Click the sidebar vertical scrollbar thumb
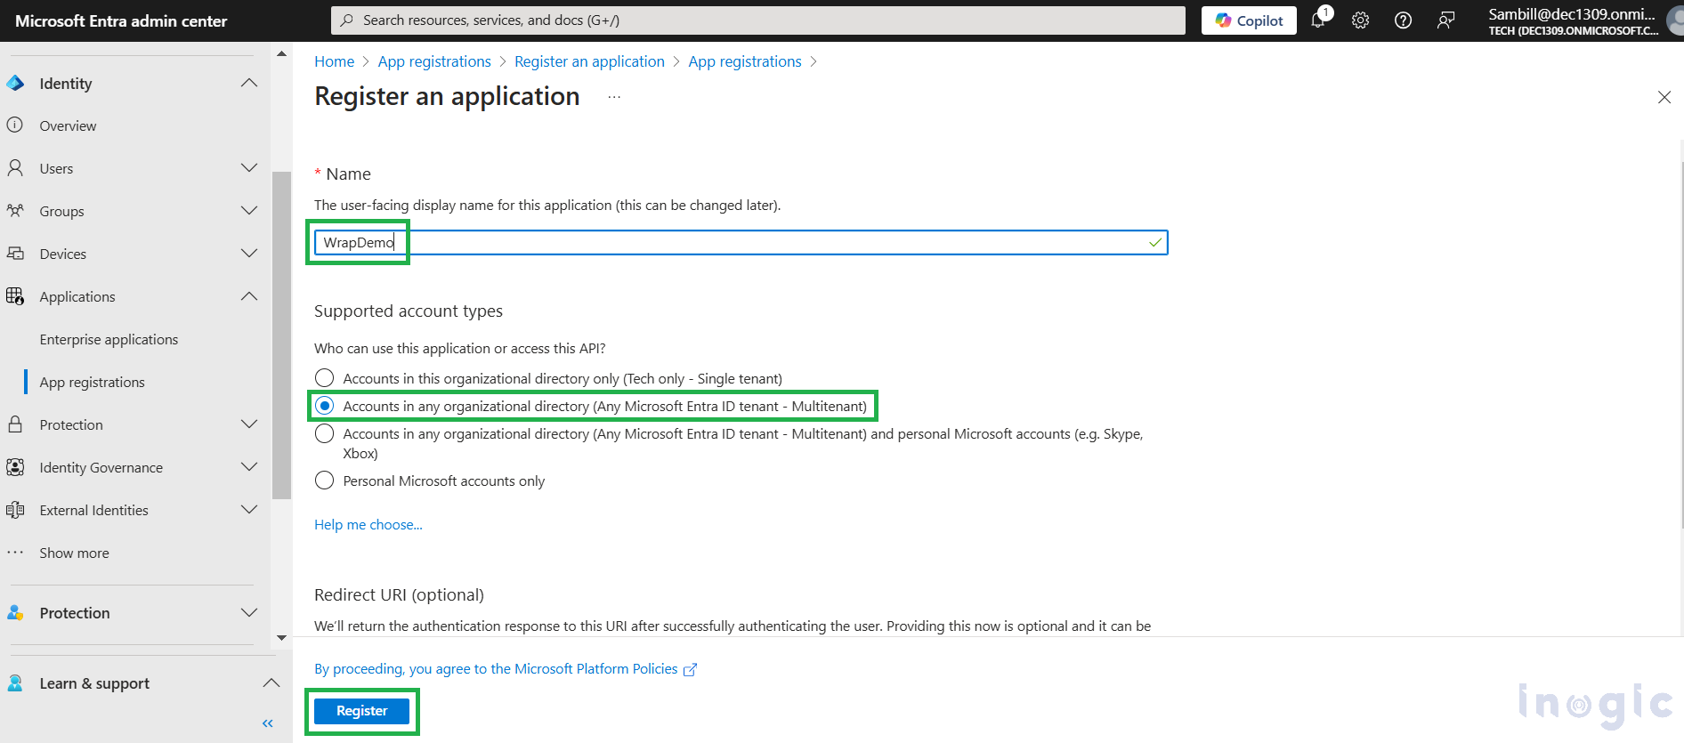 [281, 335]
